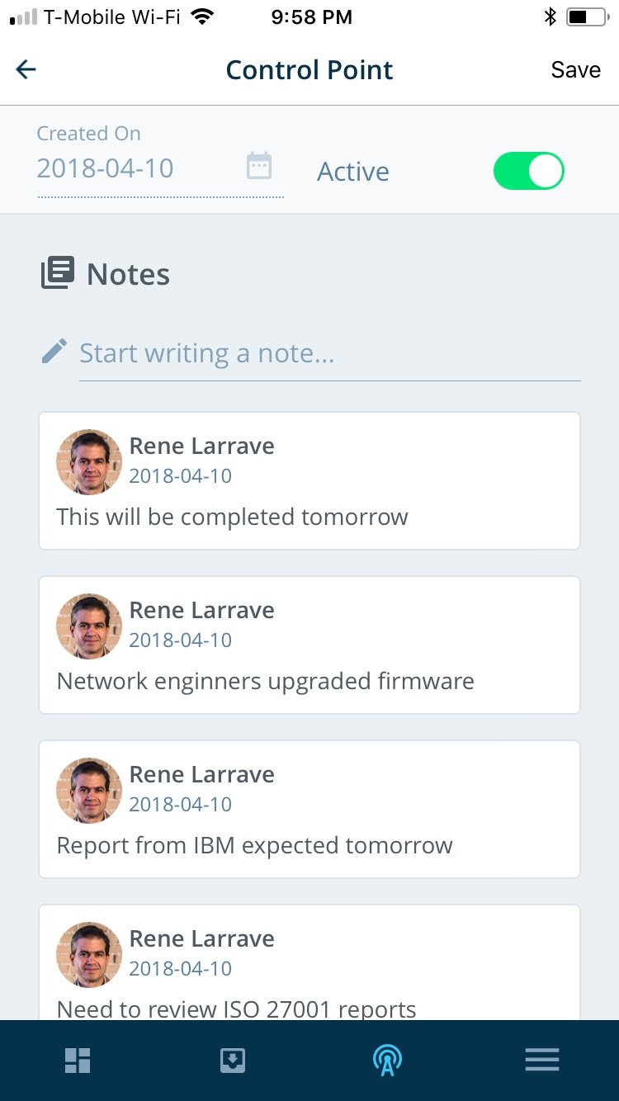Tap avatar on the firmware upgrade note

click(x=89, y=626)
